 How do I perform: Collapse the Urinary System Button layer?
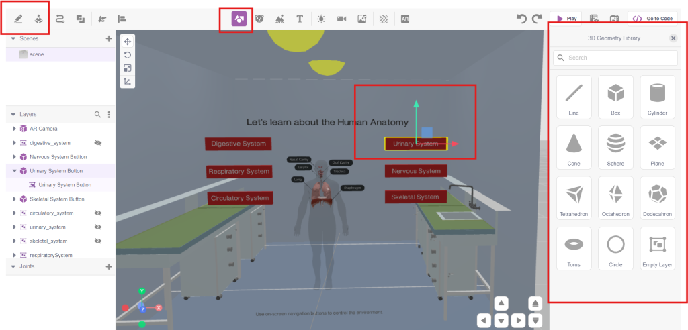[14, 171]
